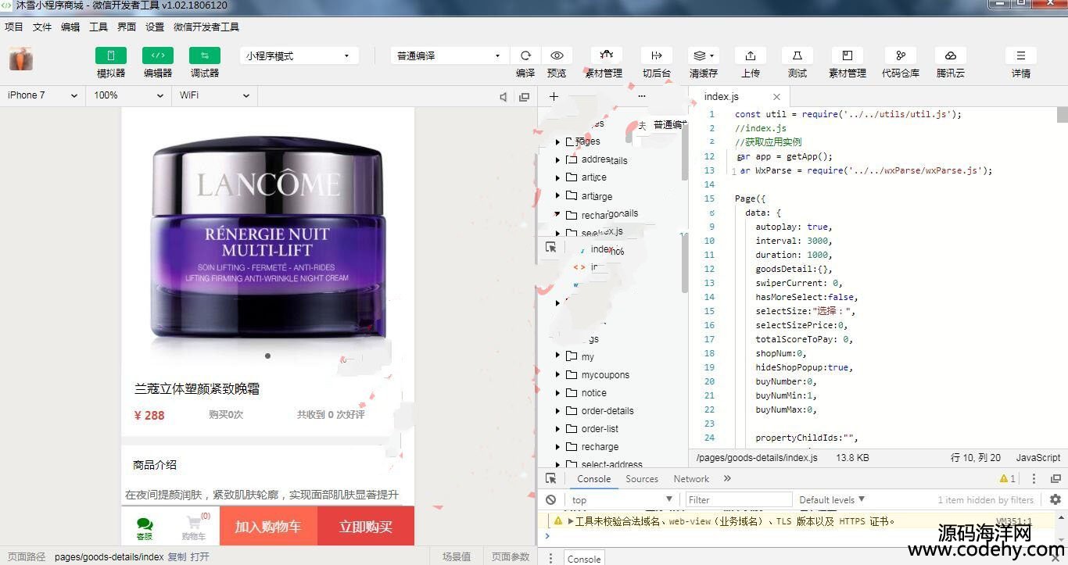Screen dimensions: 1068x565
Task: Select the select-address folder
Action: tap(611, 464)
